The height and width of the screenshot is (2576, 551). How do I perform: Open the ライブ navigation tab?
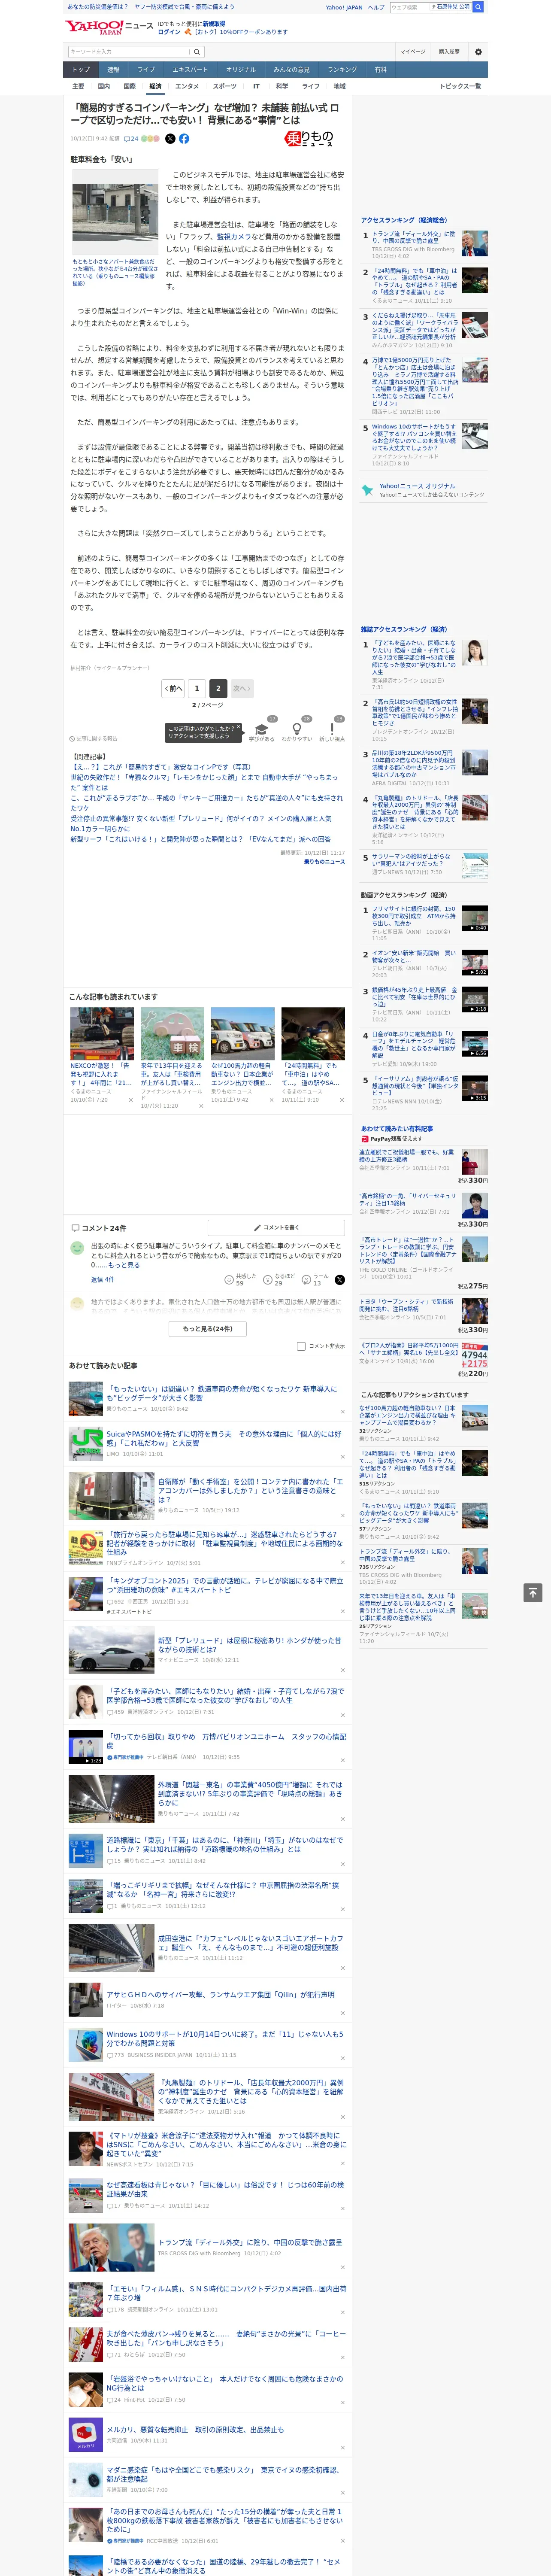click(x=146, y=70)
